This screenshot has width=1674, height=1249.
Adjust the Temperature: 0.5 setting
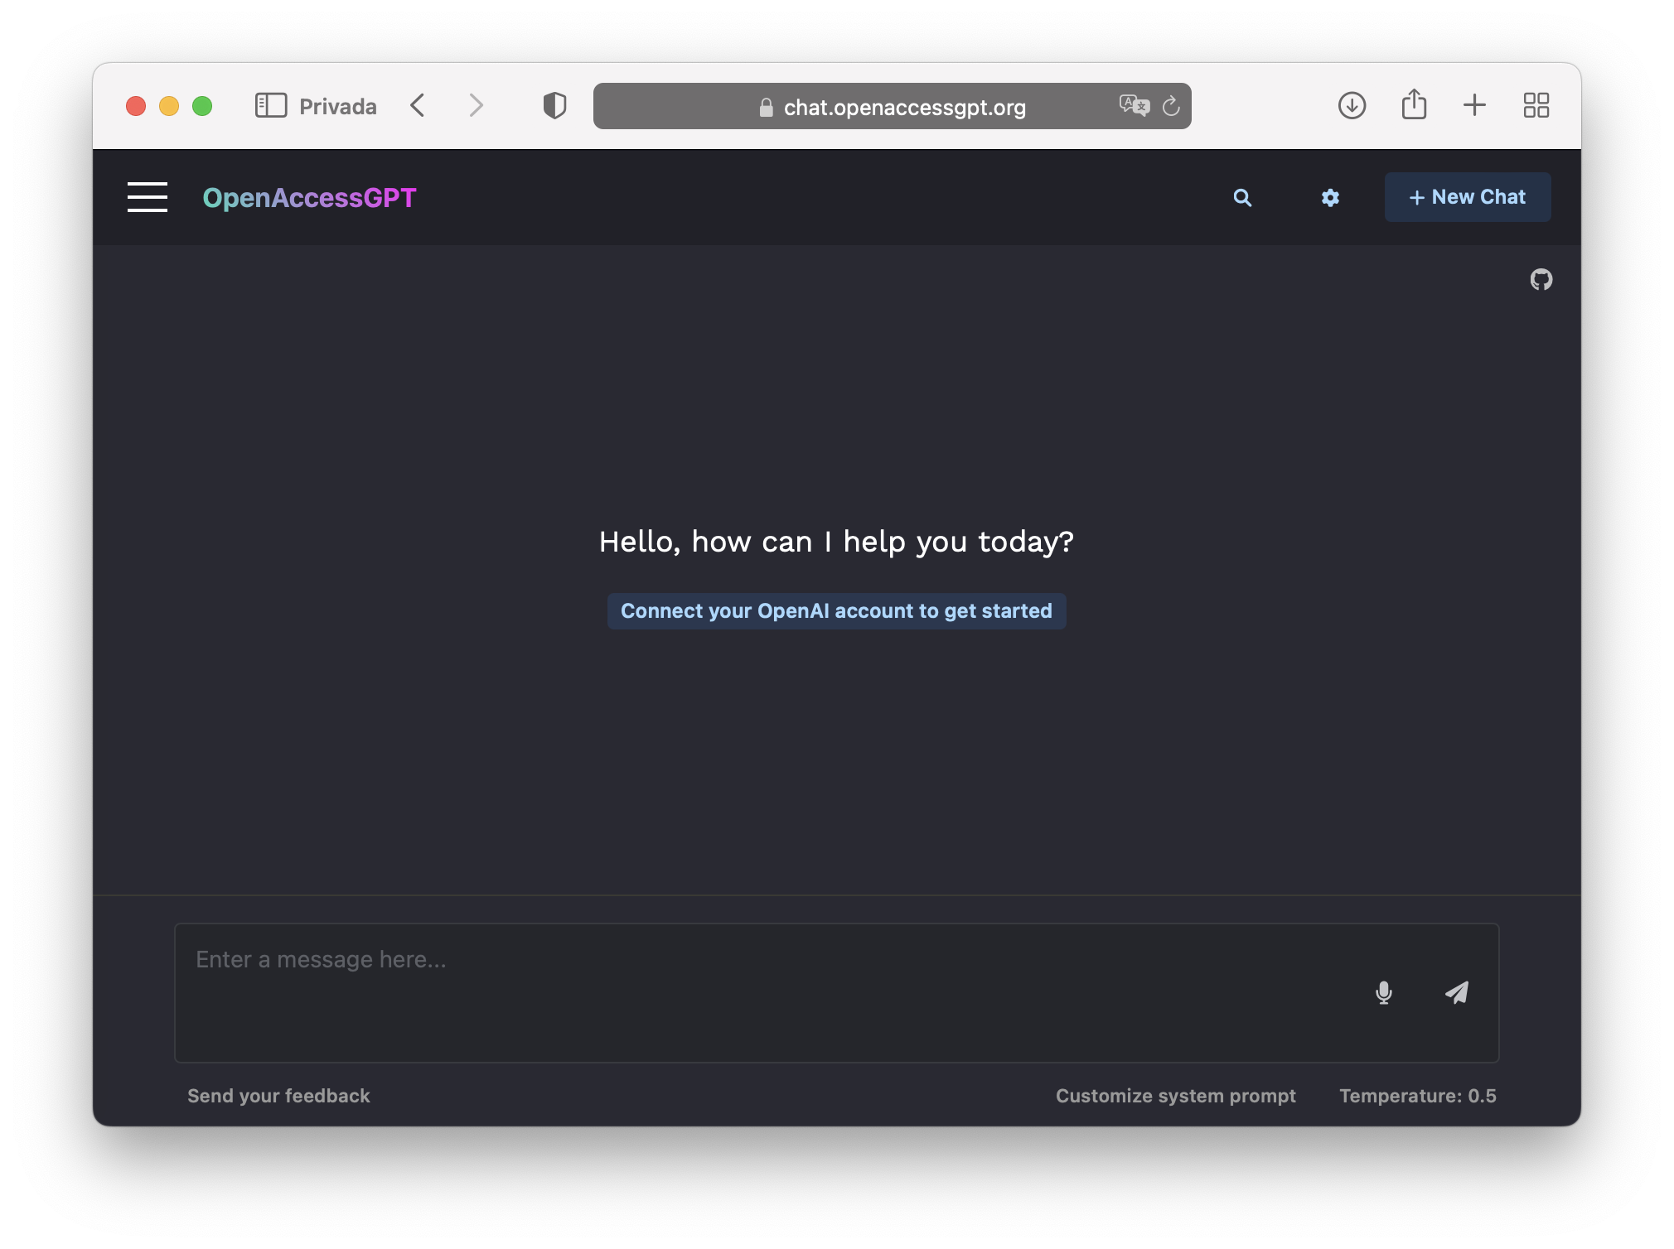pyautogui.click(x=1418, y=1096)
